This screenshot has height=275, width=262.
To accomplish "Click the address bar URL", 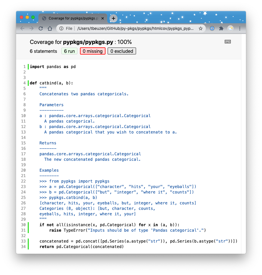I will pyautogui.click(x=135, y=28).
